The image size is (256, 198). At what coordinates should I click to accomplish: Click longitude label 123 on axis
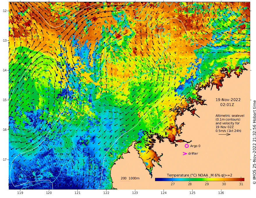pyautogui.click(x=135, y=193)
